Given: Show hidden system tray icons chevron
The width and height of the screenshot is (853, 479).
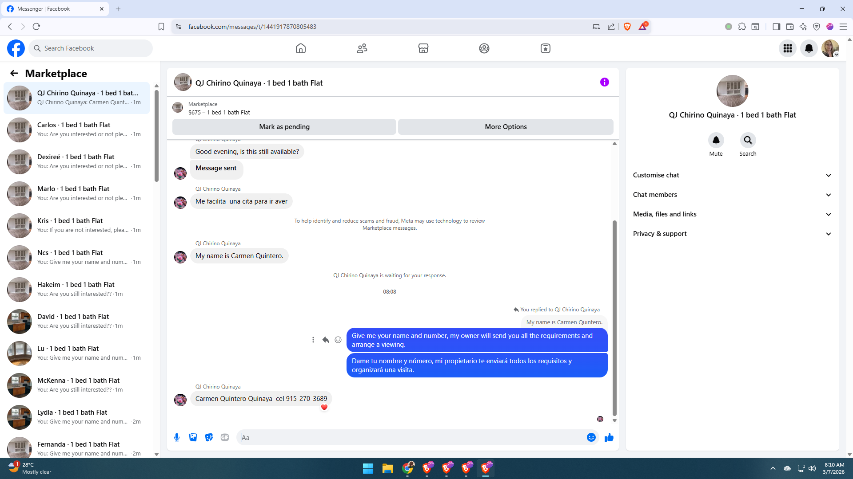Looking at the screenshot, I should click(x=773, y=468).
